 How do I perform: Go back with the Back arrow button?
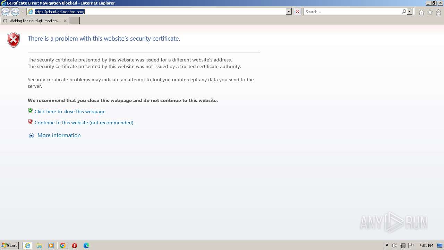coord(6,12)
